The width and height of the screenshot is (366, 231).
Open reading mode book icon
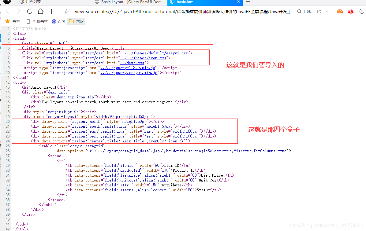52,11
